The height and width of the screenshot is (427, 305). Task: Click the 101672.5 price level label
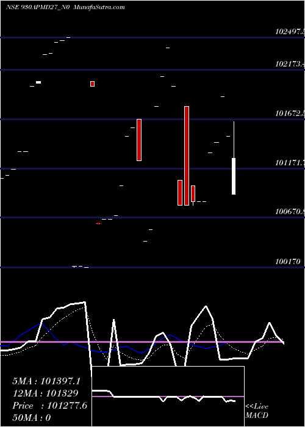point(290,113)
